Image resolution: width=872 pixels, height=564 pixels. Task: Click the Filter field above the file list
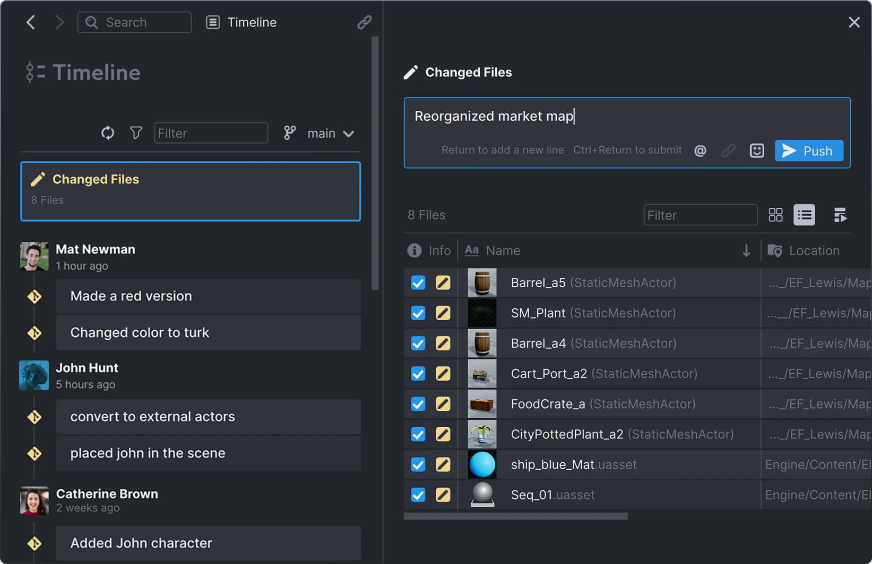pyautogui.click(x=700, y=215)
